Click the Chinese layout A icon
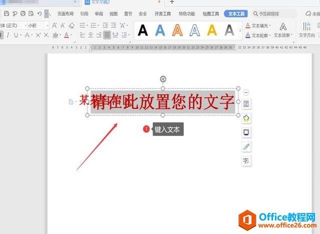Viewport: 320px width, 234px height. [x=122, y=26]
